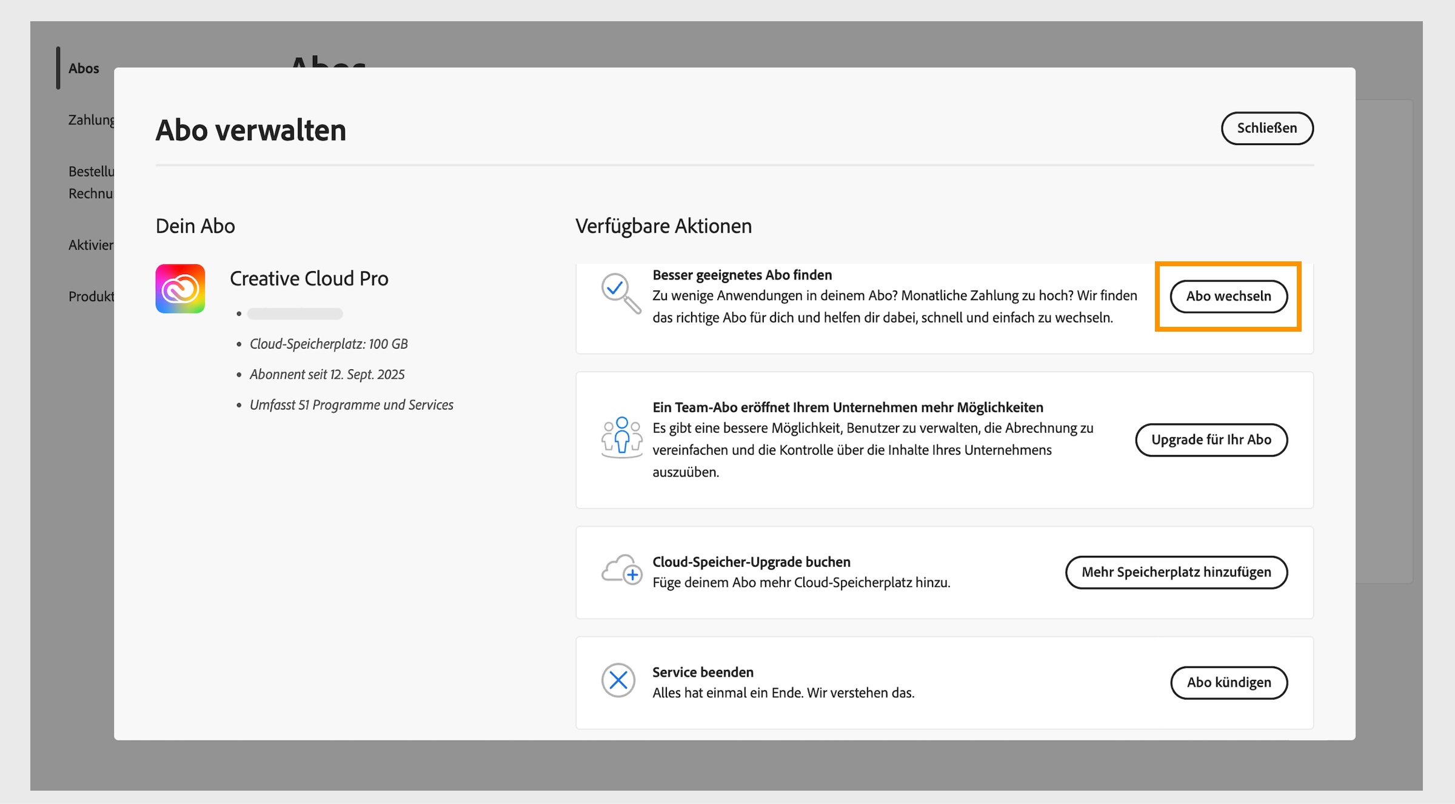Click Cloud-Speicher-Upgrade buchen heading

click(x=751, y=561)
